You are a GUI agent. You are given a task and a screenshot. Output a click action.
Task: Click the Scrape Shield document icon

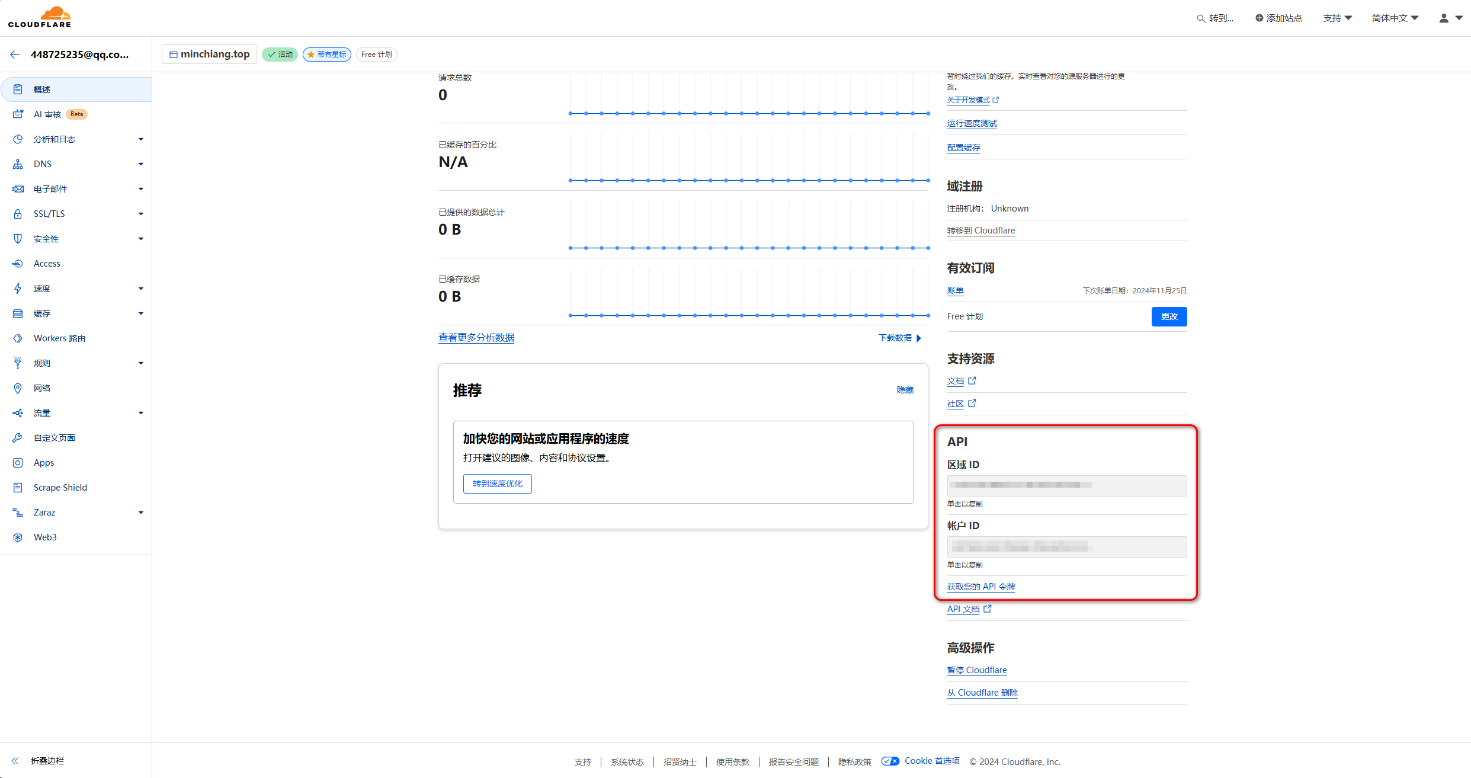tap(18, 488)
